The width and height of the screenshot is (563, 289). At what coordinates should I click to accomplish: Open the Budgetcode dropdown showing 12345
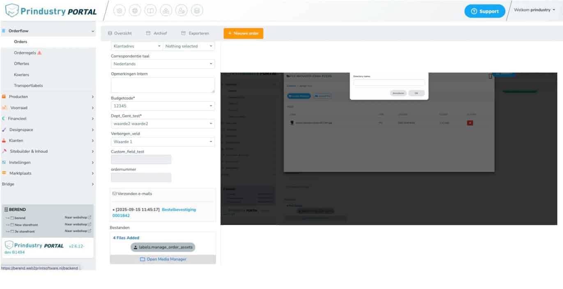tap(163, 106)
